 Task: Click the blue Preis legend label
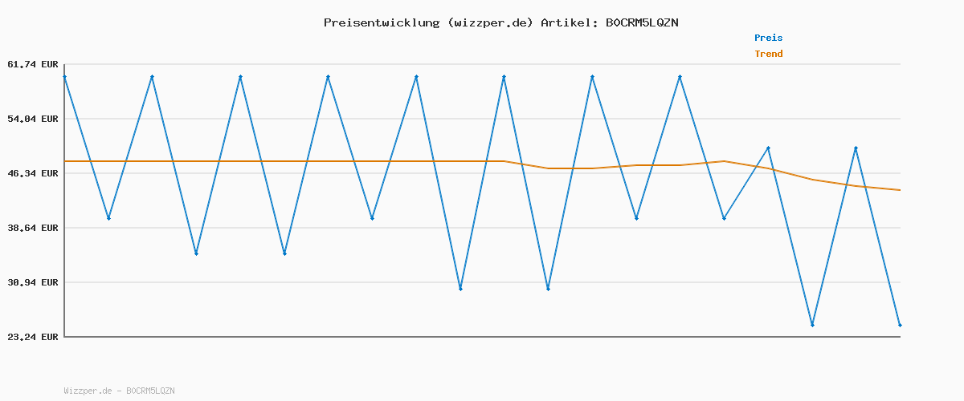[x=768, y=38]
